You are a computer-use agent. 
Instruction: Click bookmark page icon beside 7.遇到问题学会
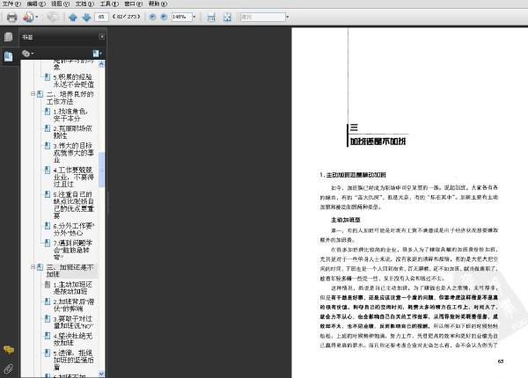[x=48, y=243]
